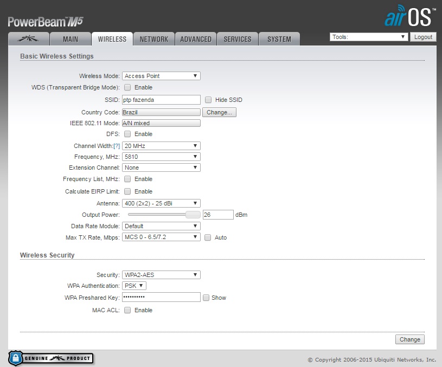442x367 pixels.
Task: Open the Security dropdown
Action: coord(161,275)
